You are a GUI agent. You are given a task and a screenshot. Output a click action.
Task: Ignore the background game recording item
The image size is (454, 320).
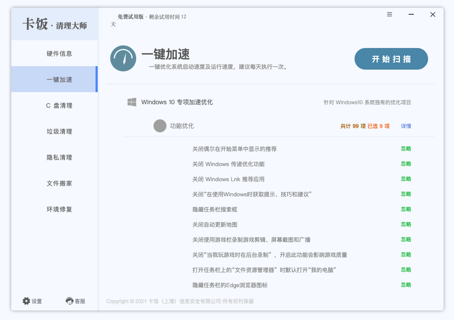tap(406, 255)
